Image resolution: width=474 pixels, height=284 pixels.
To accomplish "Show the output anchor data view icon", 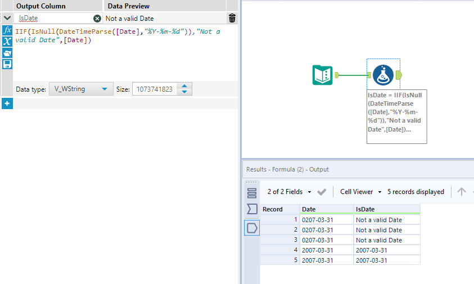I will [252, 228].
